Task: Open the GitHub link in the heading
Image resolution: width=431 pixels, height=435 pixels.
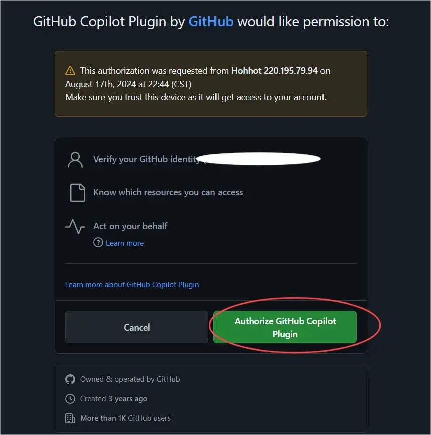Action: pyautogui.click(x=210, y=22)
